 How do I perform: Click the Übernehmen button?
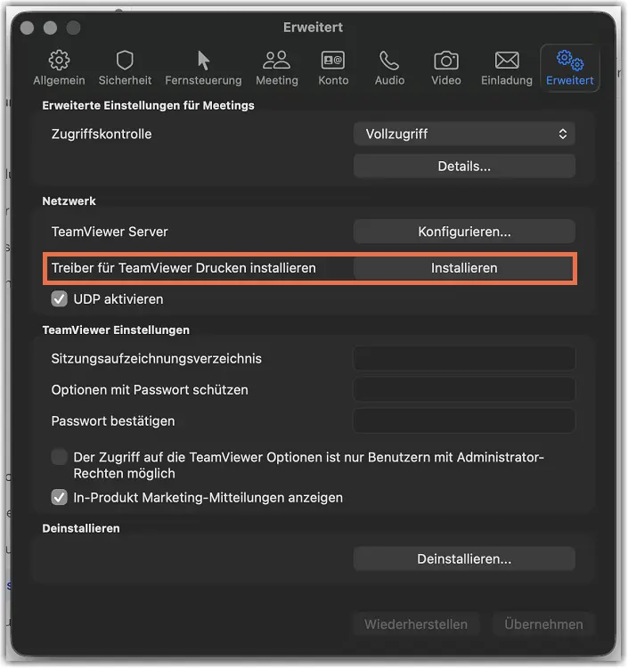click(543, 624)
